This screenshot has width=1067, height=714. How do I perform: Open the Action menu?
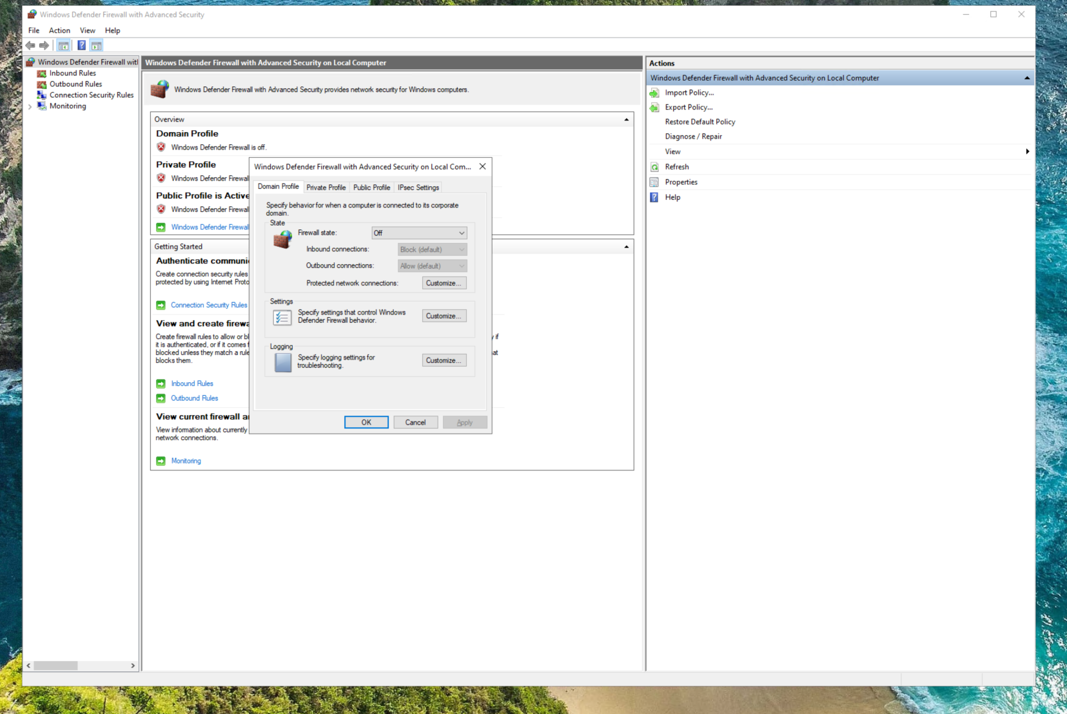pyautogui.click(x=59, y=31)
